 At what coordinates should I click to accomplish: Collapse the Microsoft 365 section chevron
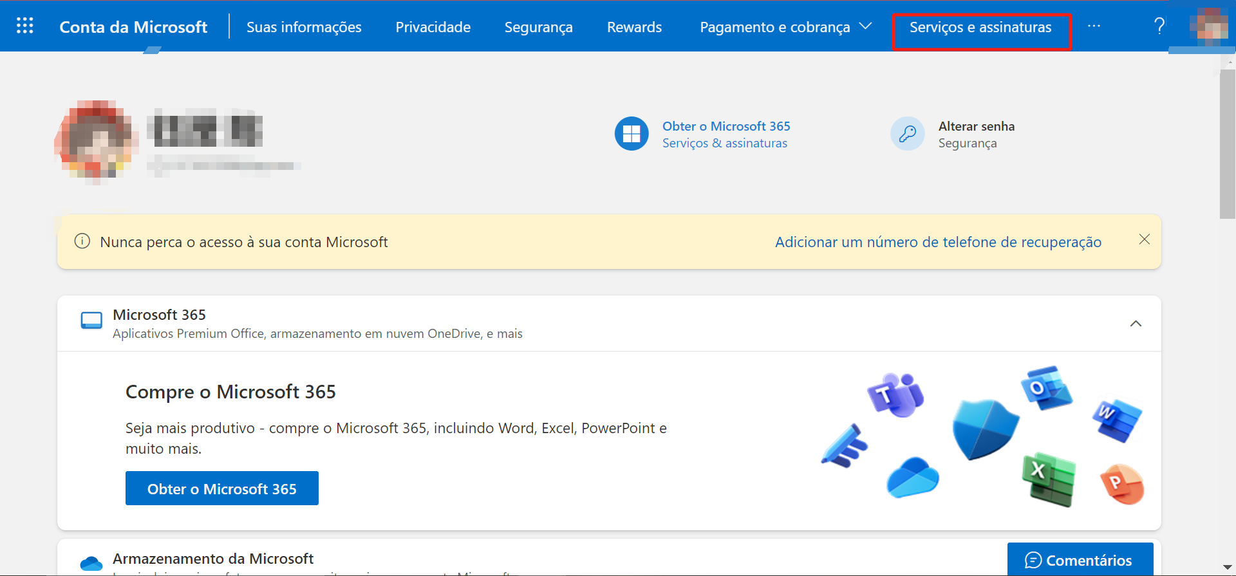click(x=1136, y=324)
